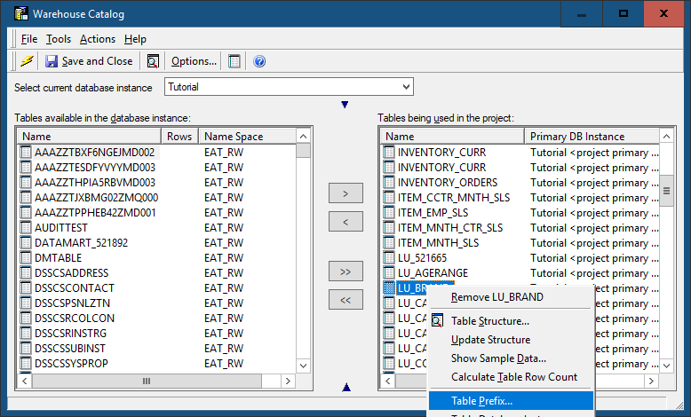The image size is (691, 417).
Task: Open the File menu
Action: point(29,39)
